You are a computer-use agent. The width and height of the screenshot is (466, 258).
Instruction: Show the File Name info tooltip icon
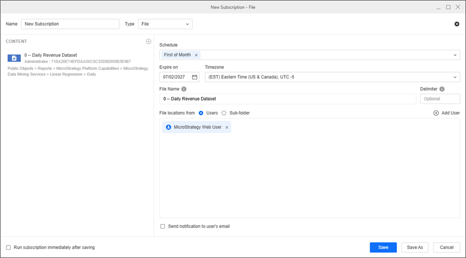(x=184, y=89)
